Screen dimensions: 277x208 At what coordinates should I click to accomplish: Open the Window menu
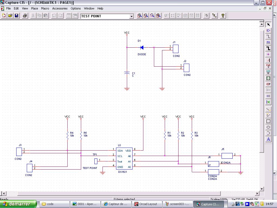point(89,8)
